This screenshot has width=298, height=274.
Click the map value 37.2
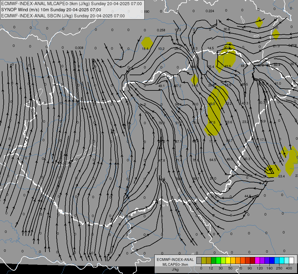point(178,86)
